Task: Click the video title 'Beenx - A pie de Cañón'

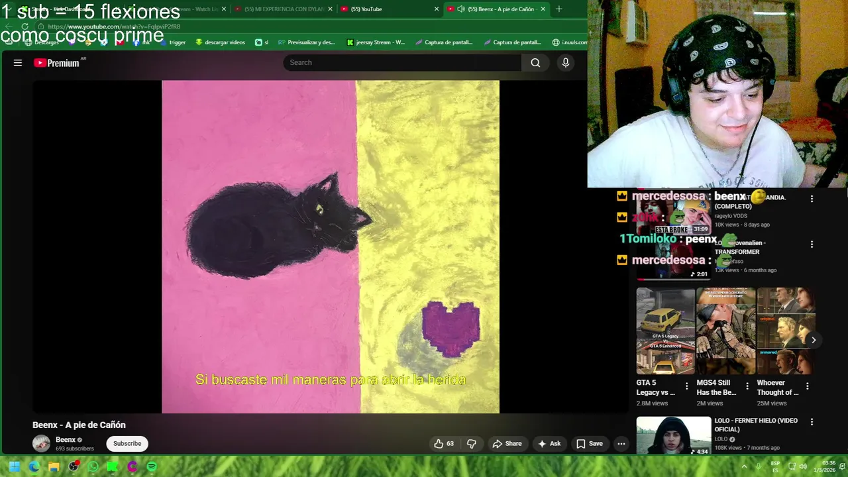Action: pyautogui.click(x=79, y=425)
